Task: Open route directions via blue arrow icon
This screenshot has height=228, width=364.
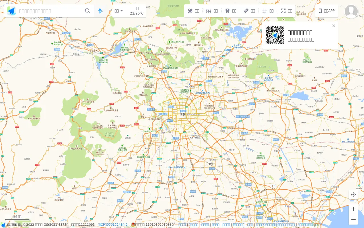Action: pyautogui.click(x=100, y=11)
